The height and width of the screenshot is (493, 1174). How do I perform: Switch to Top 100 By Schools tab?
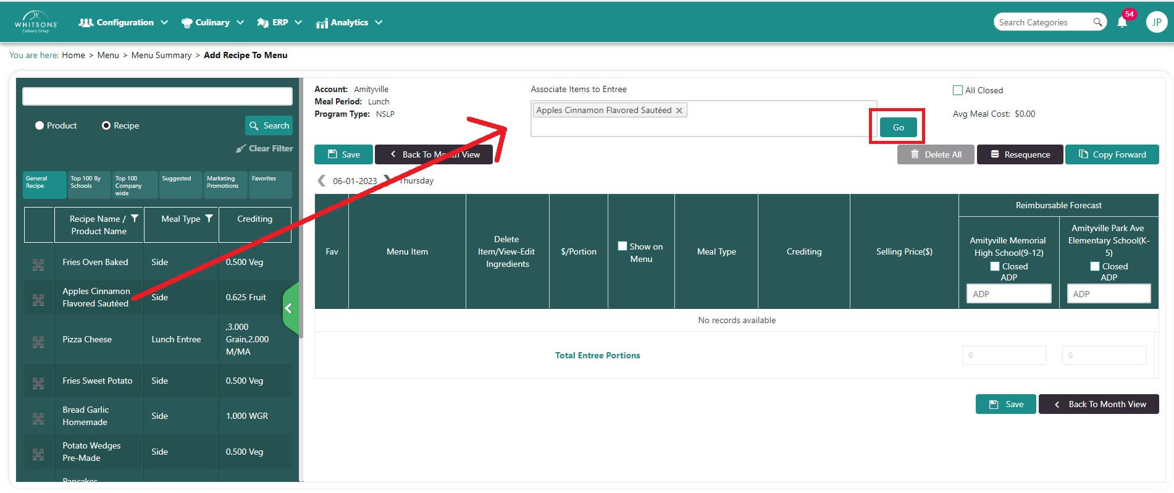[89, 185]
